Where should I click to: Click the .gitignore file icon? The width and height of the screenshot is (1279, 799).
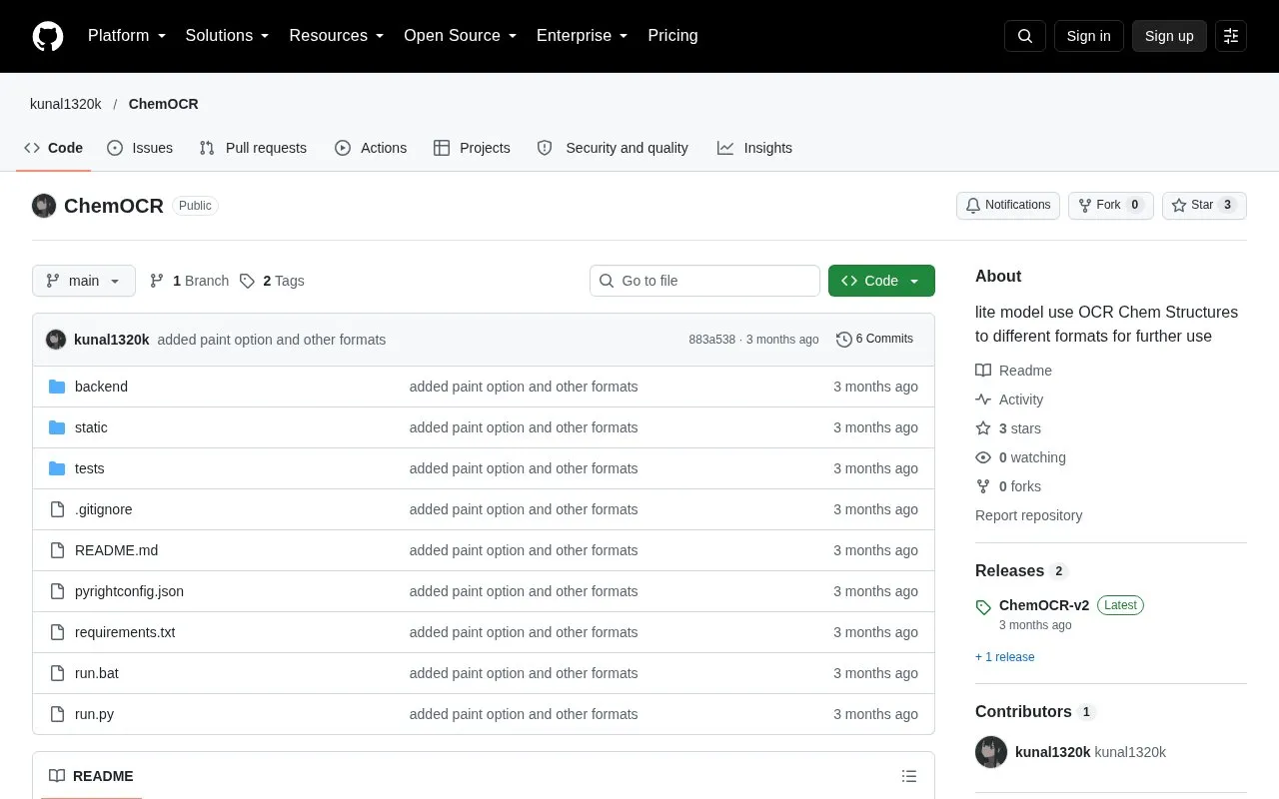[57, 509]
